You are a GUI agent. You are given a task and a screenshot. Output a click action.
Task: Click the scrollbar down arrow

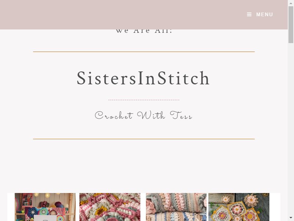click(x=291, y=218)
